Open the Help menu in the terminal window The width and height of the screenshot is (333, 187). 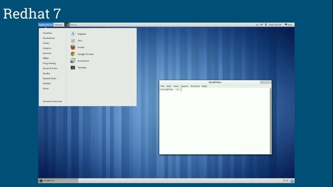pos(204,86)
